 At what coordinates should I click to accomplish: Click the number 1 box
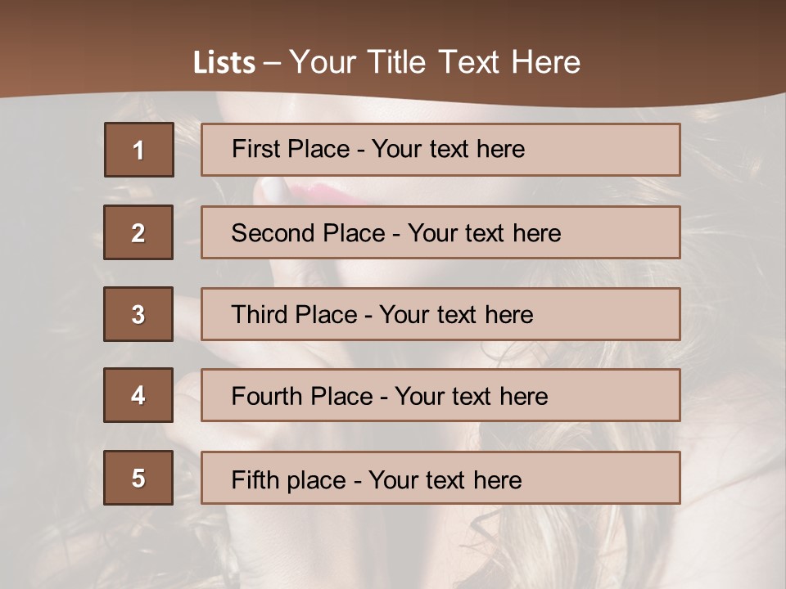(x=139, y=150)
